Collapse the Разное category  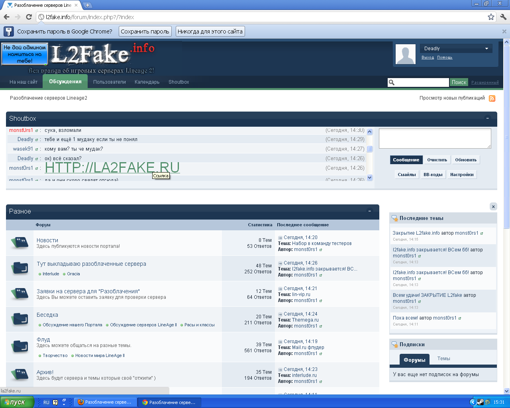[369, 211]
